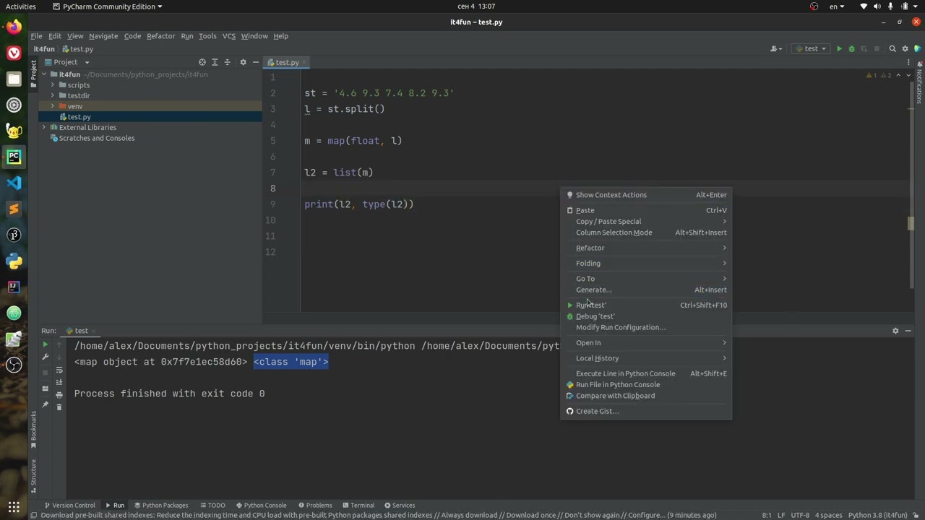Clear all Run console output with trash icon
The image size is (925, 520).
click(x=59, y=407)
